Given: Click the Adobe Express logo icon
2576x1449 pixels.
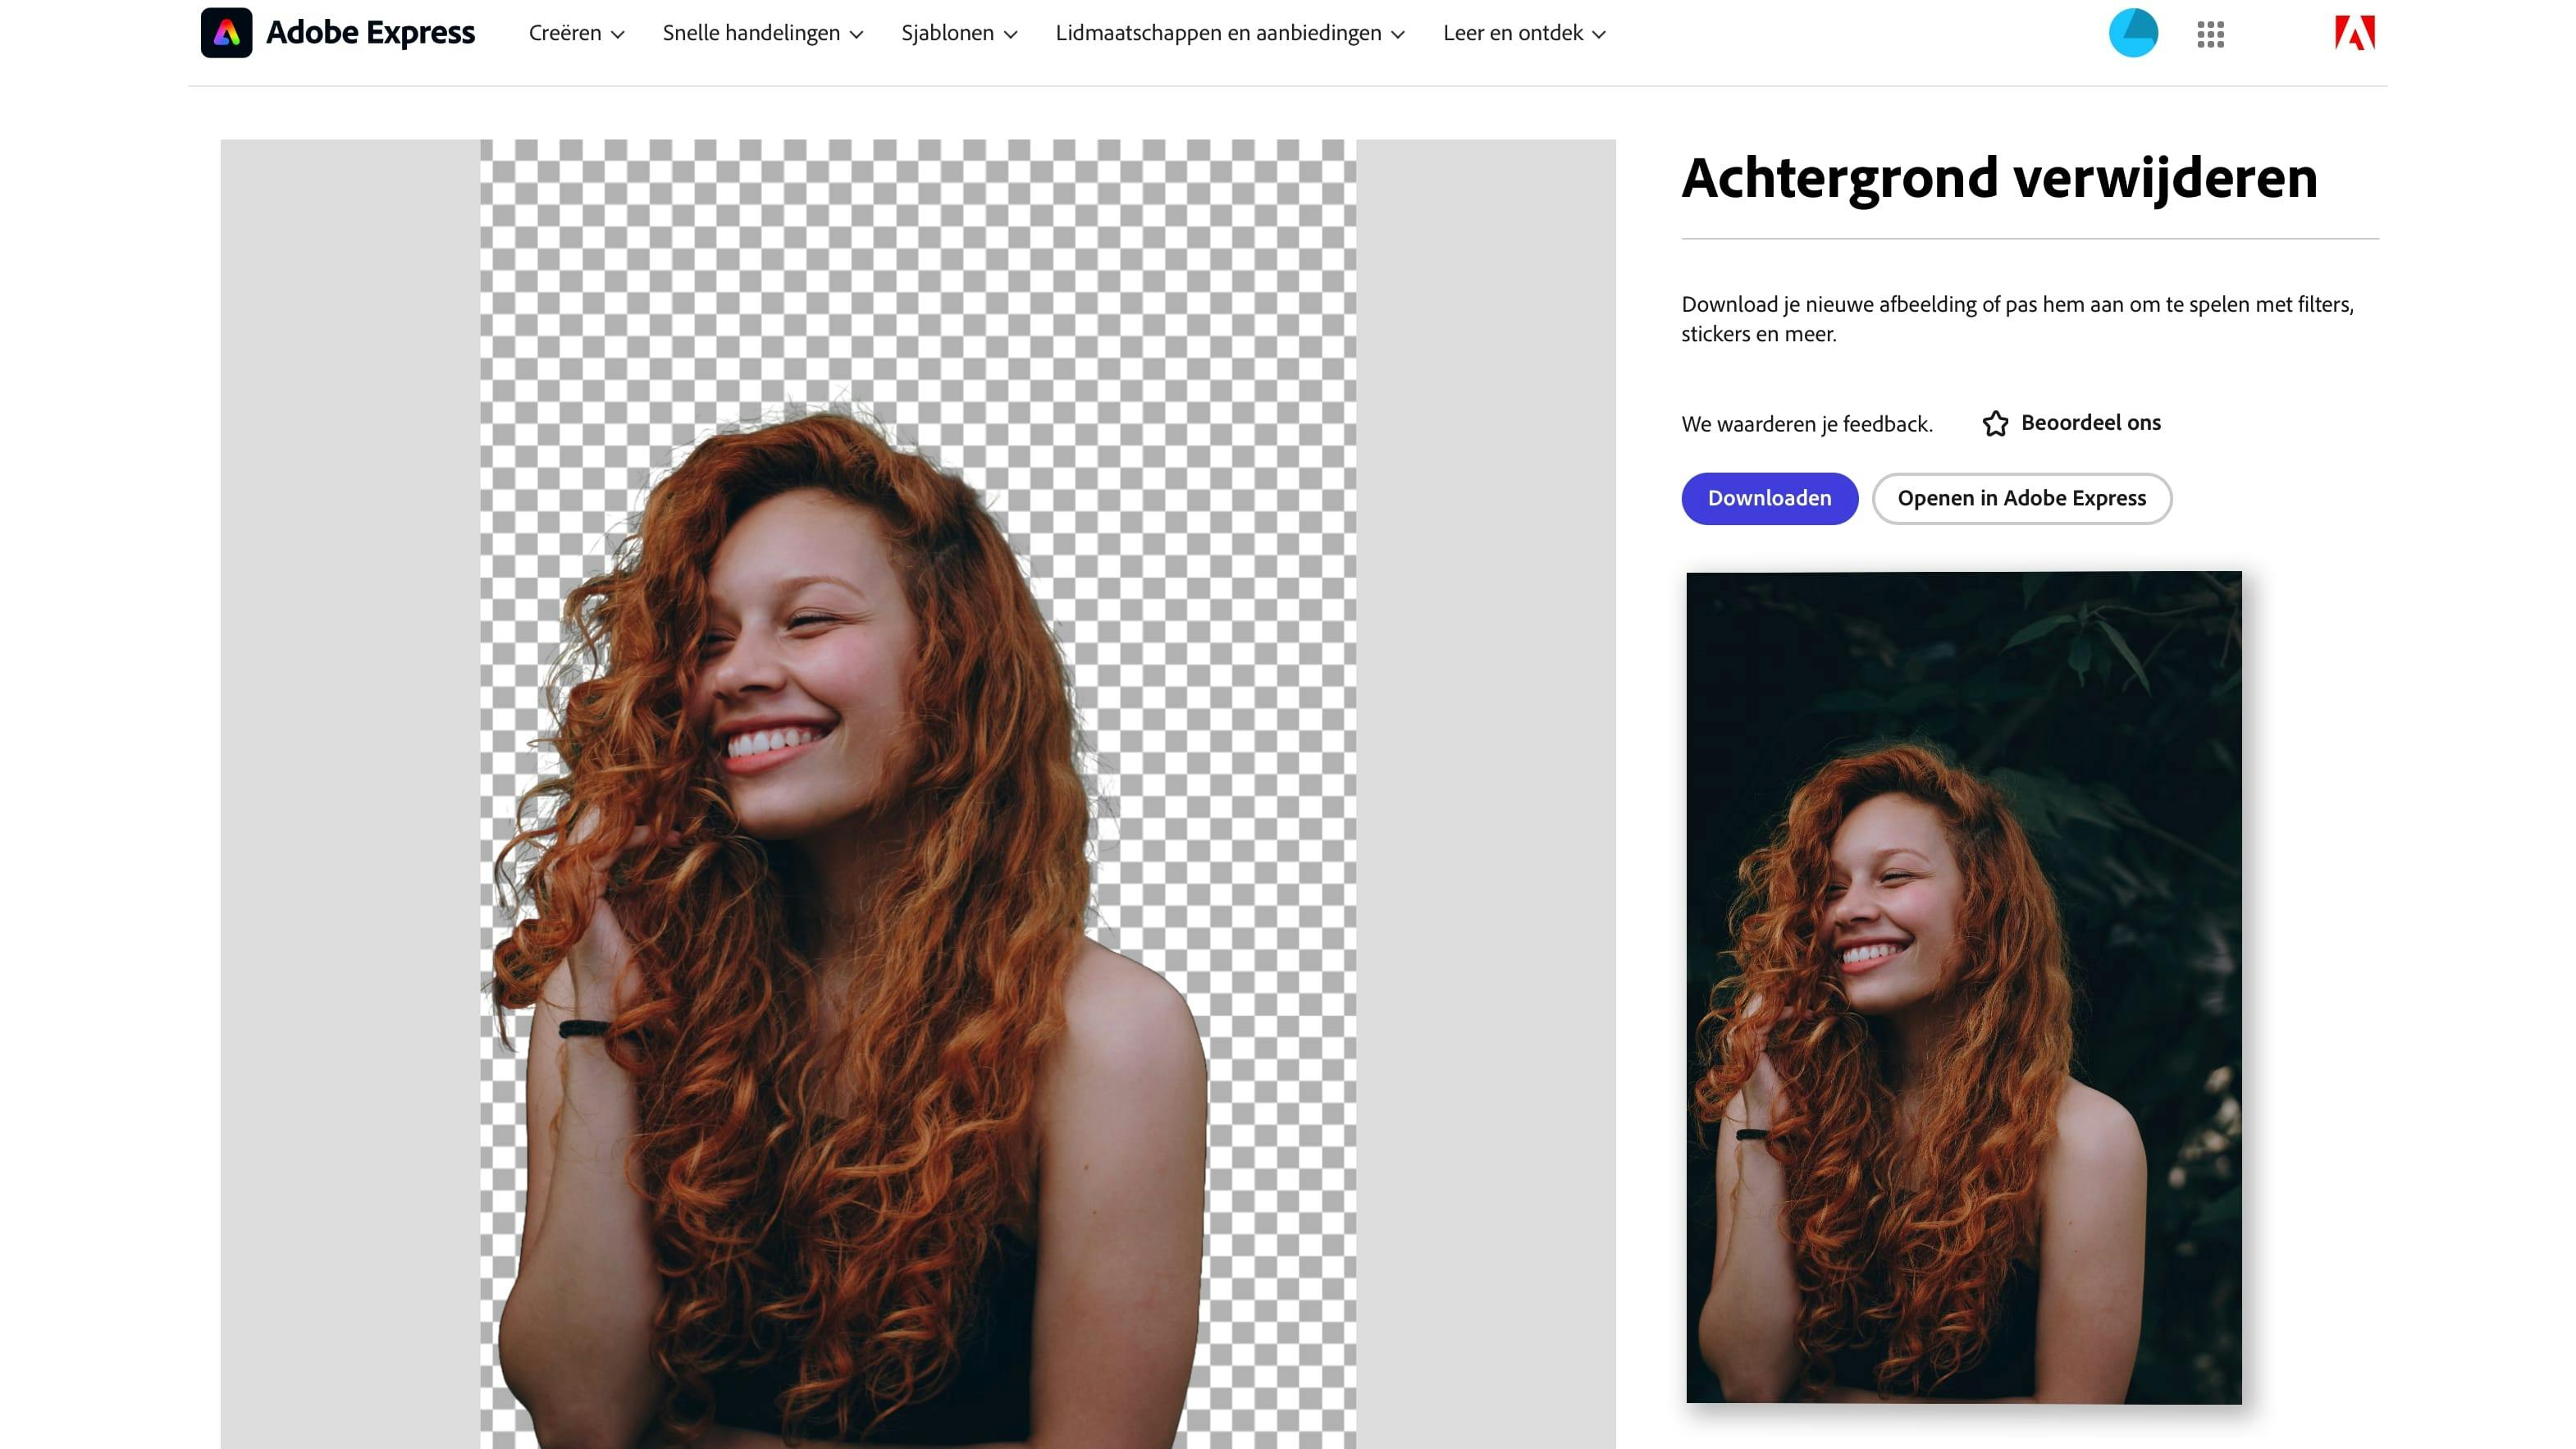Looking at the screenshot, I should click(x=226, y=33).
